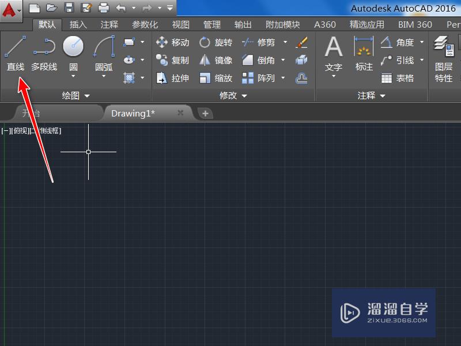Switch to the 插入 ribbon tab
This screenshot has width=461, height=346.
click(78, 25)
